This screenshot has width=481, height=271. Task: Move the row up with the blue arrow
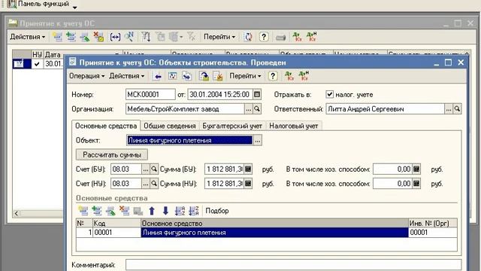click(x=152, y=211)
